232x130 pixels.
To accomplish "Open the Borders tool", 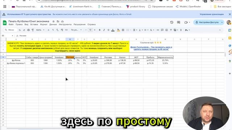I will (123, 30).
